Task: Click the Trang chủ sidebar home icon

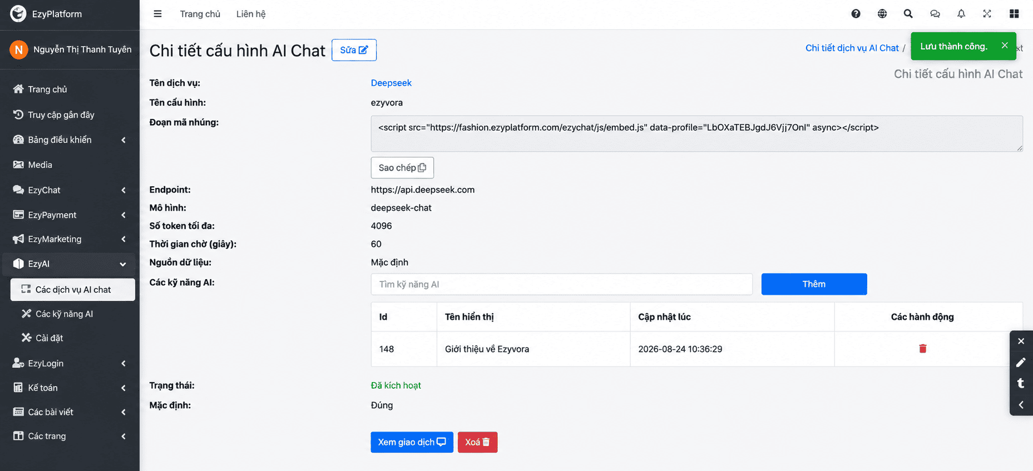Action: pyautogui.click(x=18, y=89)
